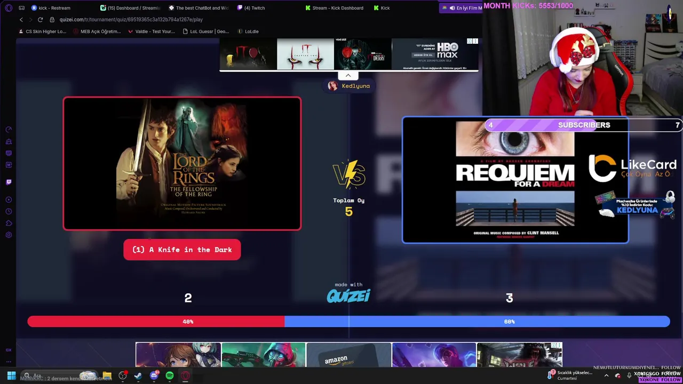Open LoL Guessr bookmark
This screenshot has height=384, width=683.
pos(206,31)
